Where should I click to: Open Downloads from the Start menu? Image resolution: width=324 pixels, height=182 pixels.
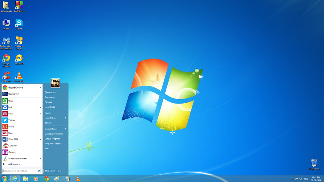pyautogui.click(x=50, y=107)
